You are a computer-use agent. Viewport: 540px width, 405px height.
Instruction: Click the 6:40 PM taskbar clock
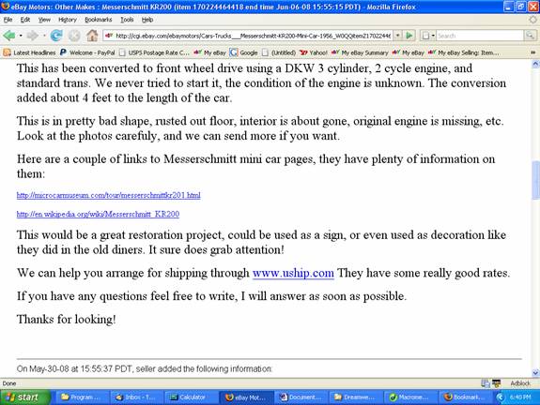[520, 397]
